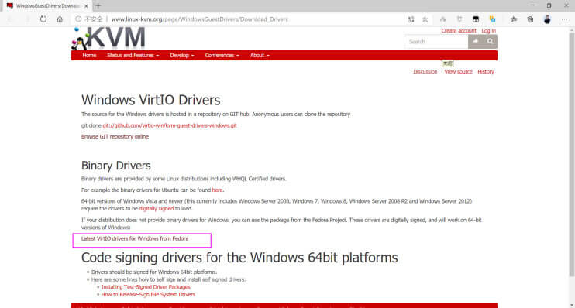Viewport: 575px width, 308px height.
Task: Click the magnifier search button
Action: click(491, 41)
